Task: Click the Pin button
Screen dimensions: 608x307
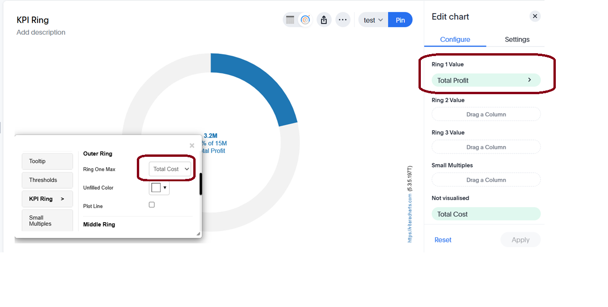Action: [x=400, y=20]
